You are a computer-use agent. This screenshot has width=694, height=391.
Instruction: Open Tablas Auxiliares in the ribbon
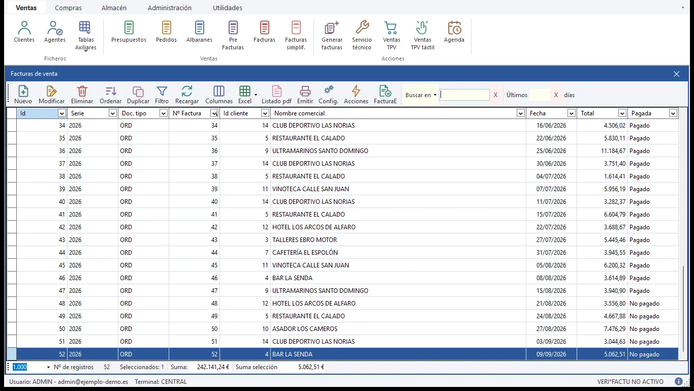coord(85,36)
